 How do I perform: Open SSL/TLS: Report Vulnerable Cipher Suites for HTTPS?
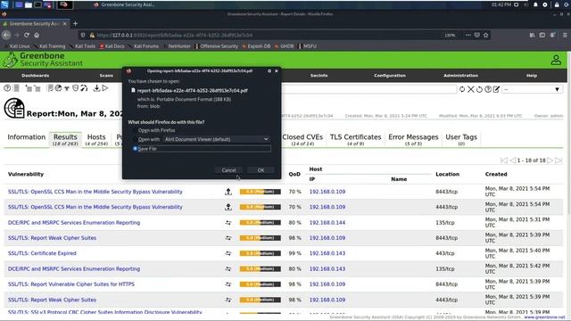[x=71, y=284]
